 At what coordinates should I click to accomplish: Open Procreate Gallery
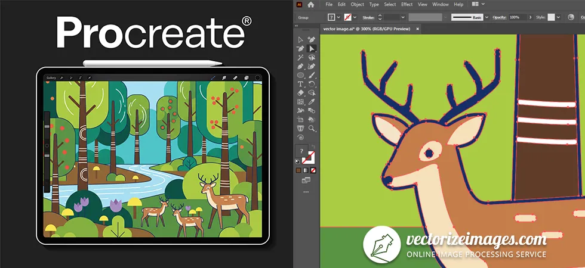(x=51, y=78)
